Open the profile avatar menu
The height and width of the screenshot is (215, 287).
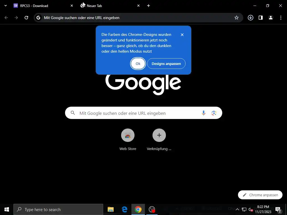pos(271,18)
